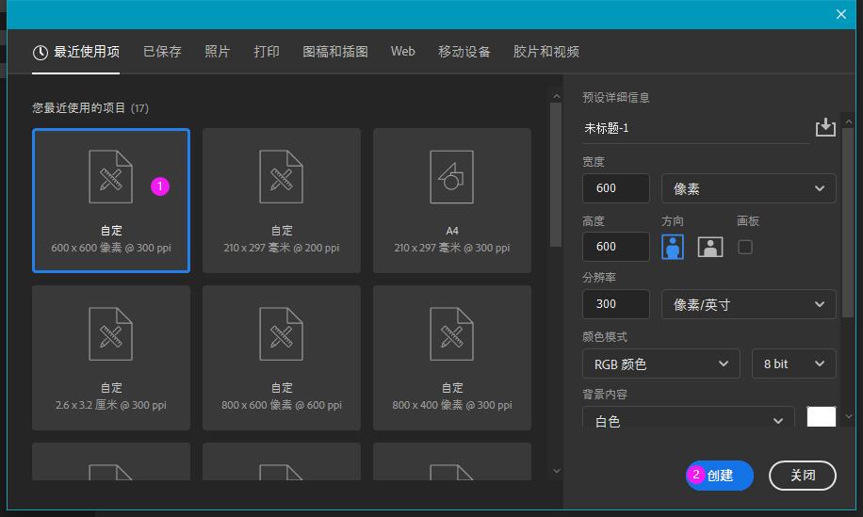863x517 pixels.
Task: Select the 800 x 600 像素 @ 600 ppi preset
Action: click(x=282, y=358)
